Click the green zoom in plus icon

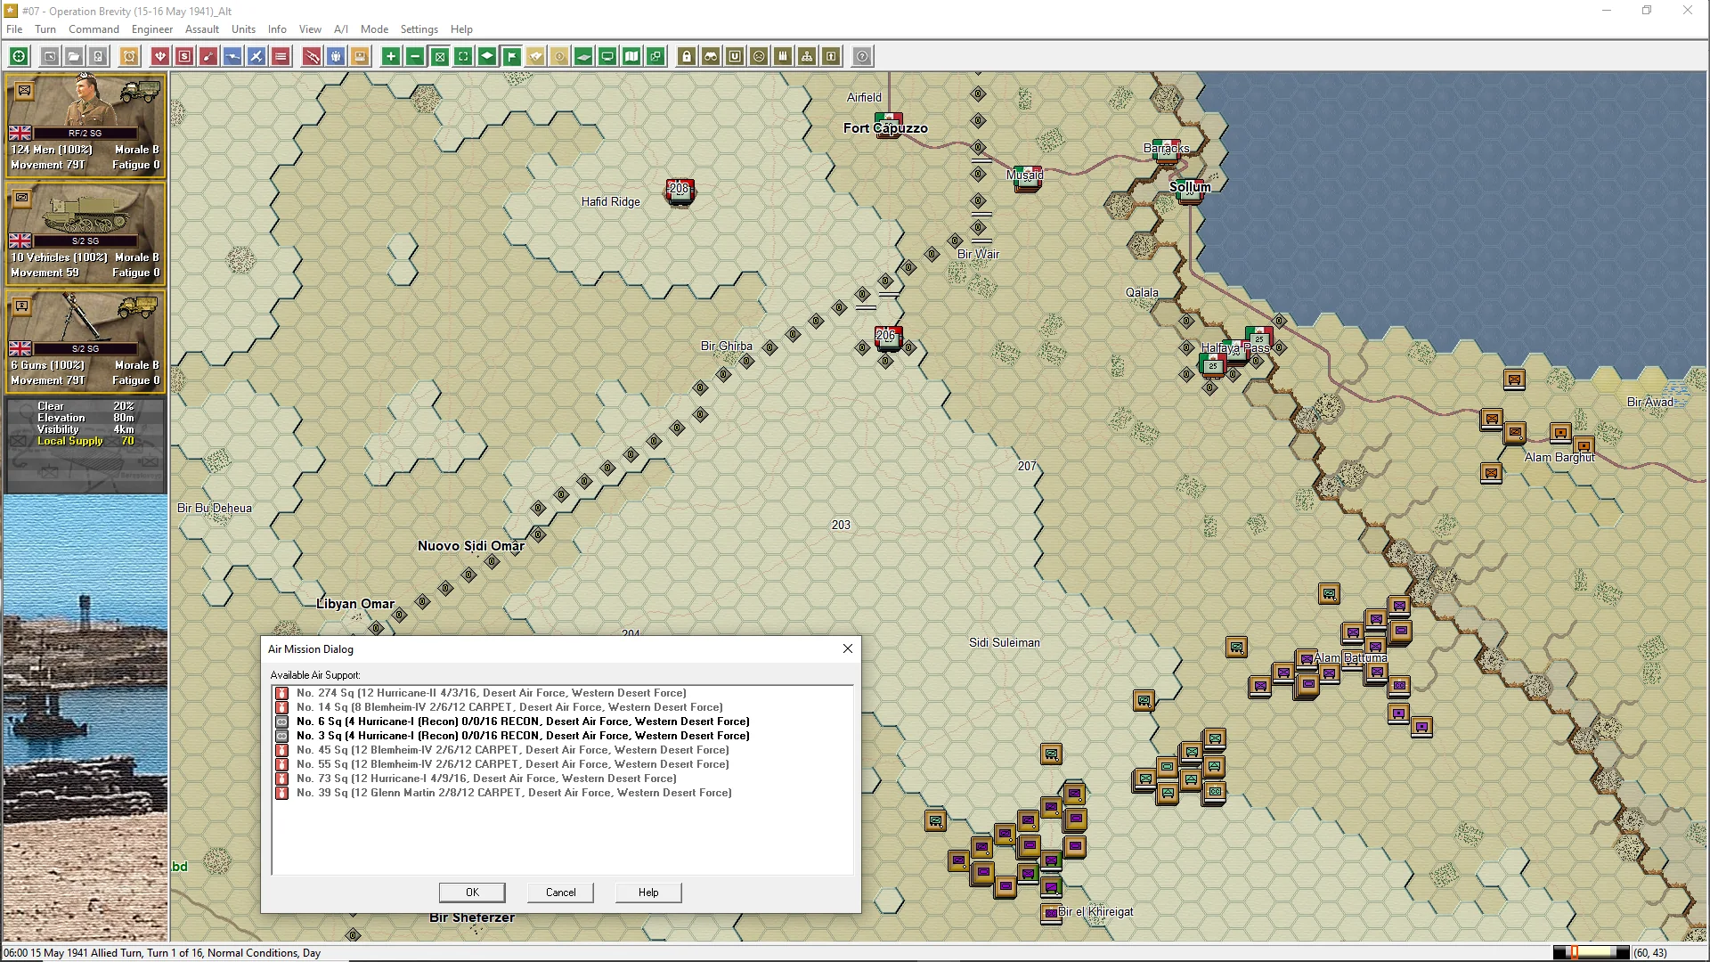(390, 56)
